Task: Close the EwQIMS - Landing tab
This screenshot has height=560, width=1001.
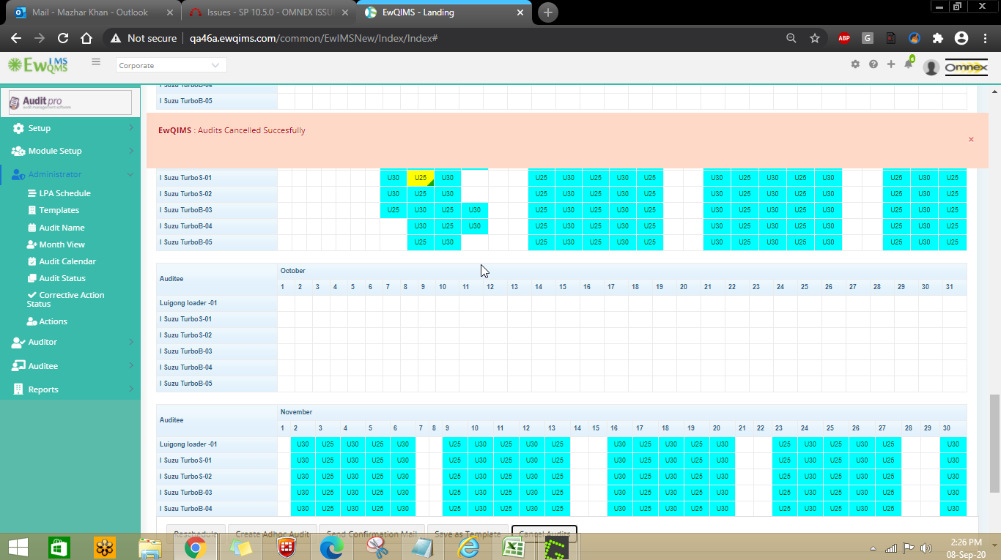Action: [521, 12]
